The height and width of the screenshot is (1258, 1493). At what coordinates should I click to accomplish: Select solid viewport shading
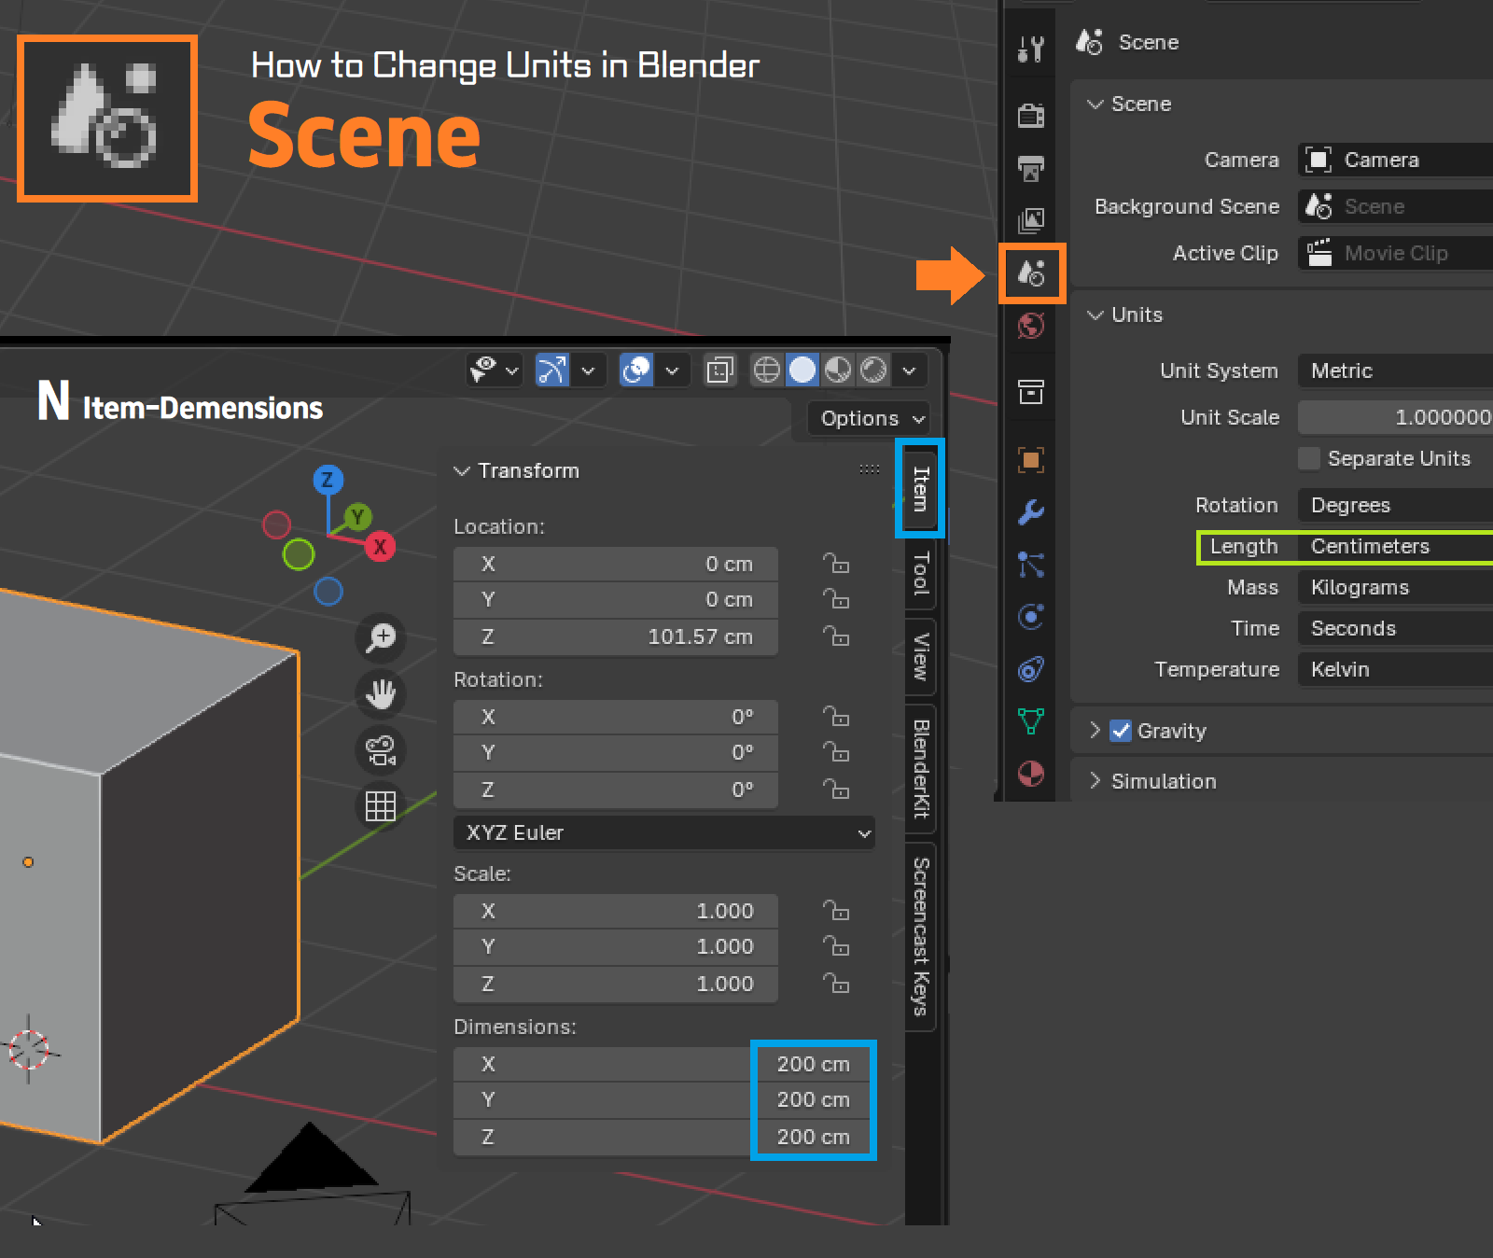(802, 370)
